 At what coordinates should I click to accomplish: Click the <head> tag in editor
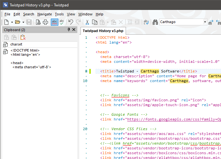pyautogui.click(x=102, y=52)
